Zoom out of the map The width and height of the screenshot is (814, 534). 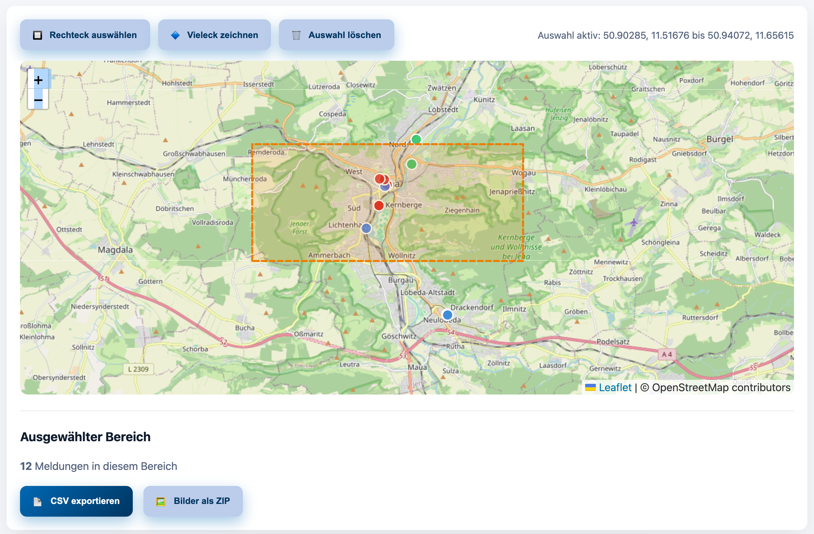coord(38,99)
